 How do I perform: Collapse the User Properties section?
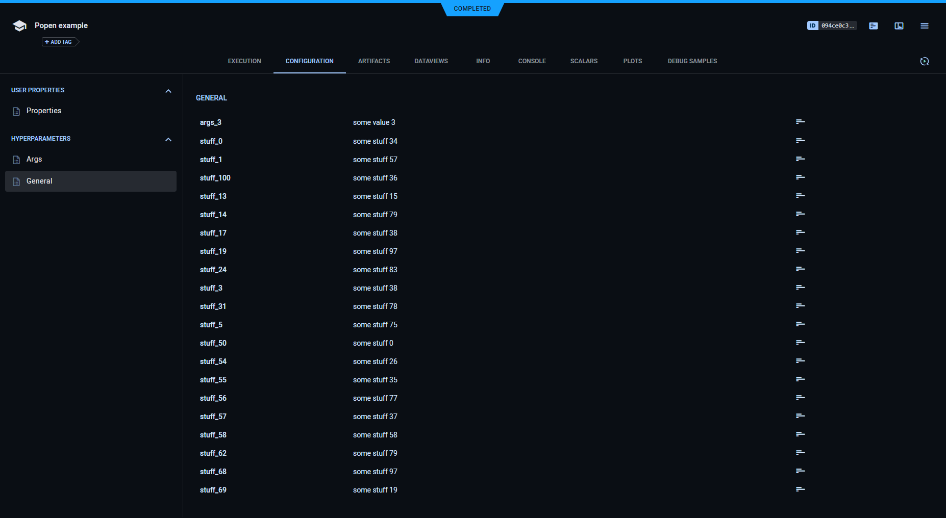(168, 91)
